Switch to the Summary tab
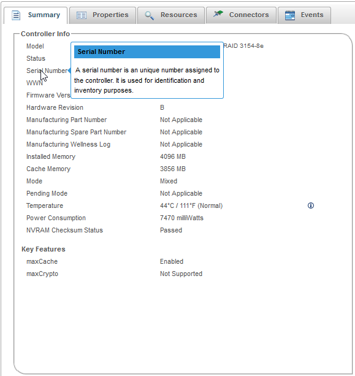Viewport: 355px width, 376px height. pos(36,15)
